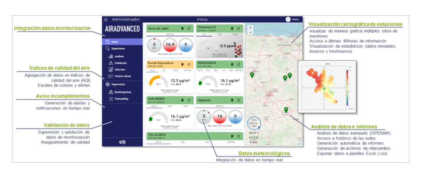
Task: Select the METEO tab in ROMASANTA
Action: [239, 70]
